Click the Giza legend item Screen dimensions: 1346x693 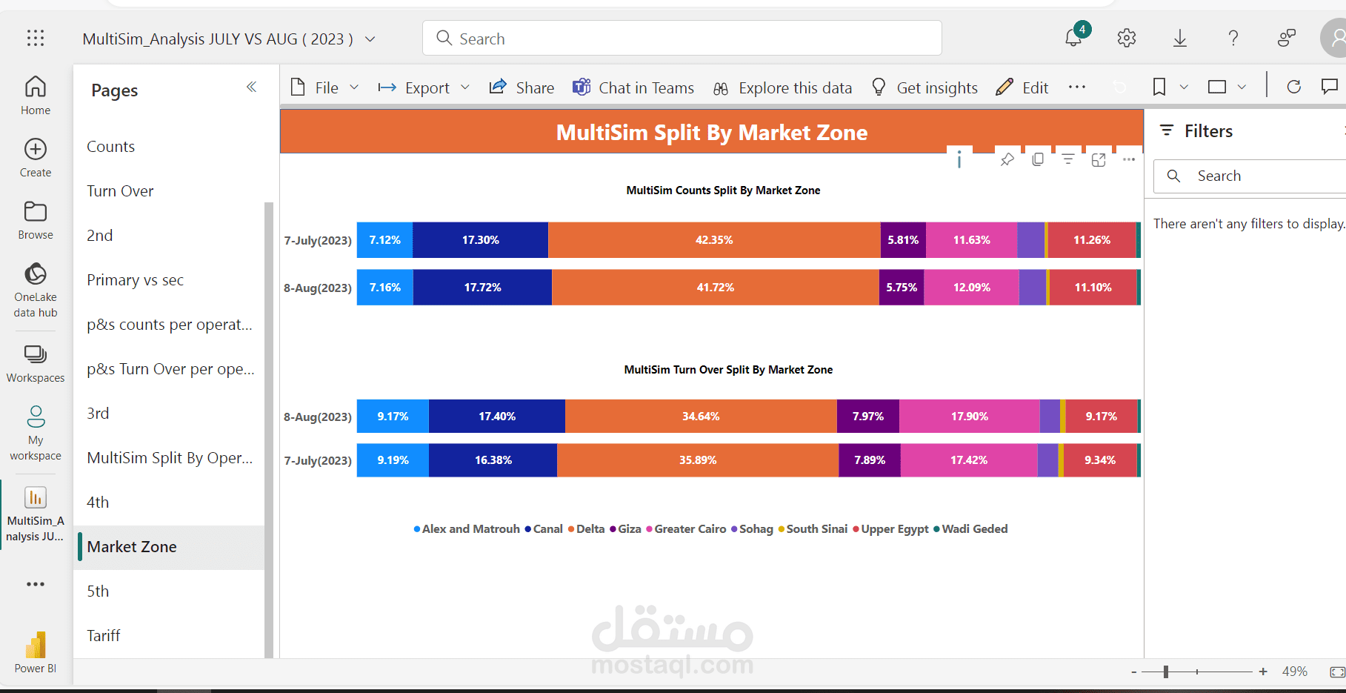point(626,529)
